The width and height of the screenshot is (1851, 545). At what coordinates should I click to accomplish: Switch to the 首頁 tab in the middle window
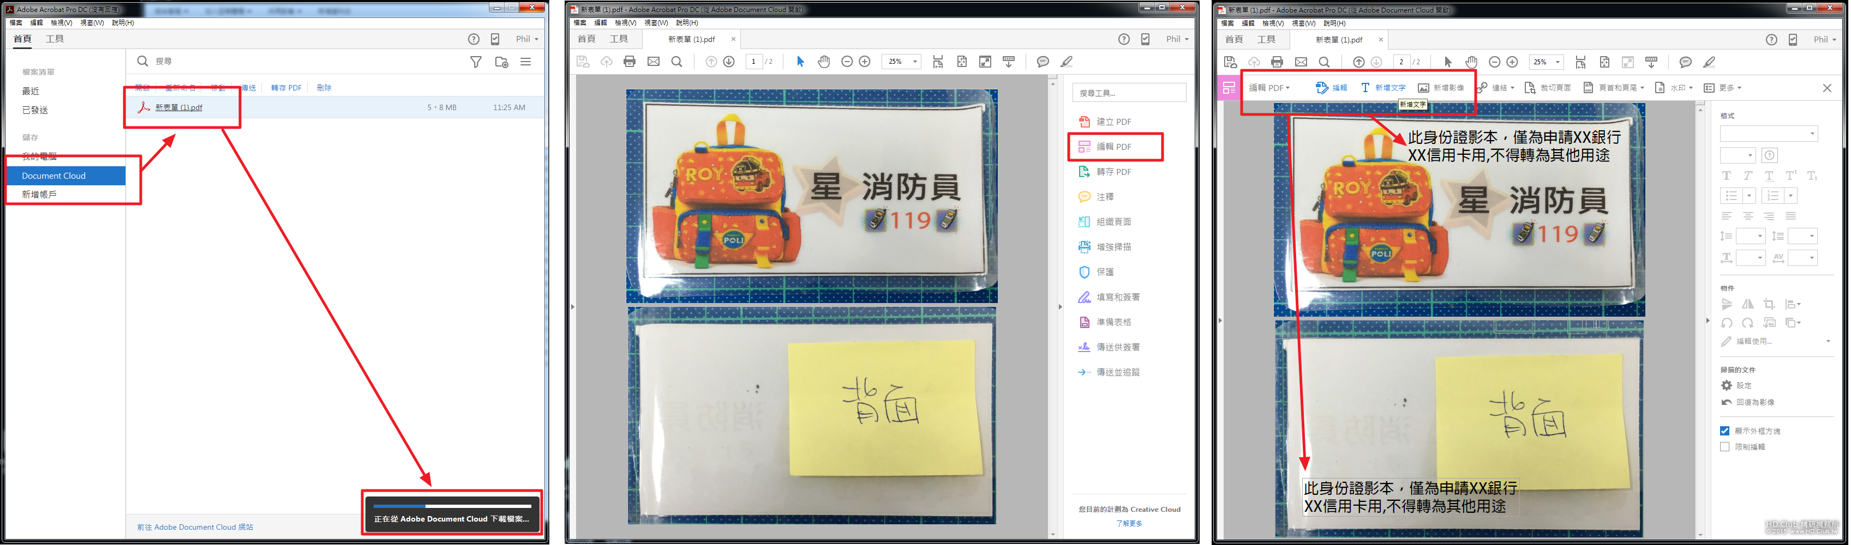pyautogui.click(x=586, y=39)
